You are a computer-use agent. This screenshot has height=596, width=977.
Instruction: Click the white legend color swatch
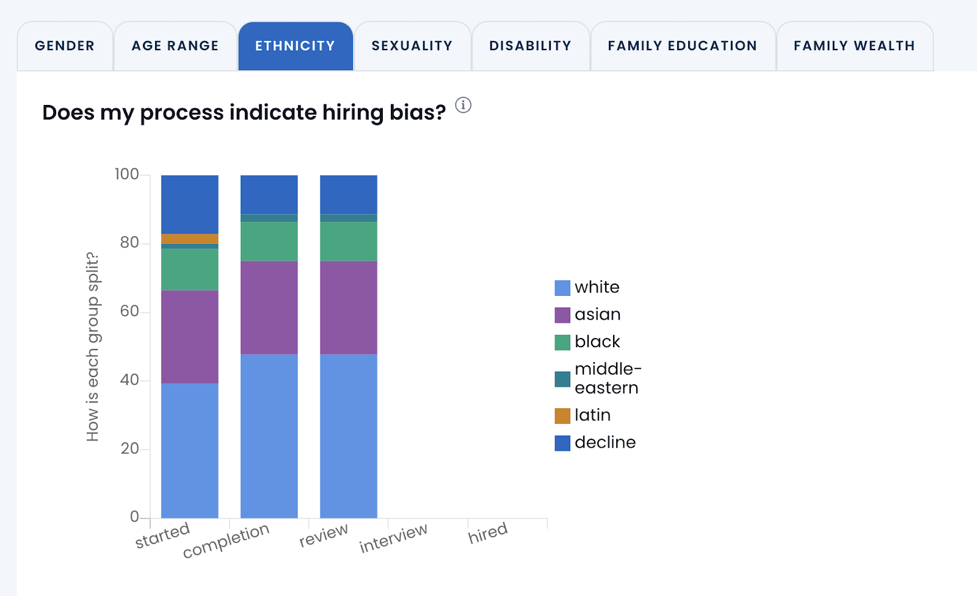[562, 288]
